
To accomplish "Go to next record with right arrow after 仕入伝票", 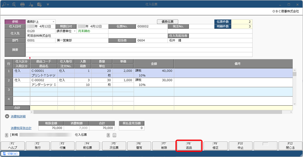I will coord(108,135).
